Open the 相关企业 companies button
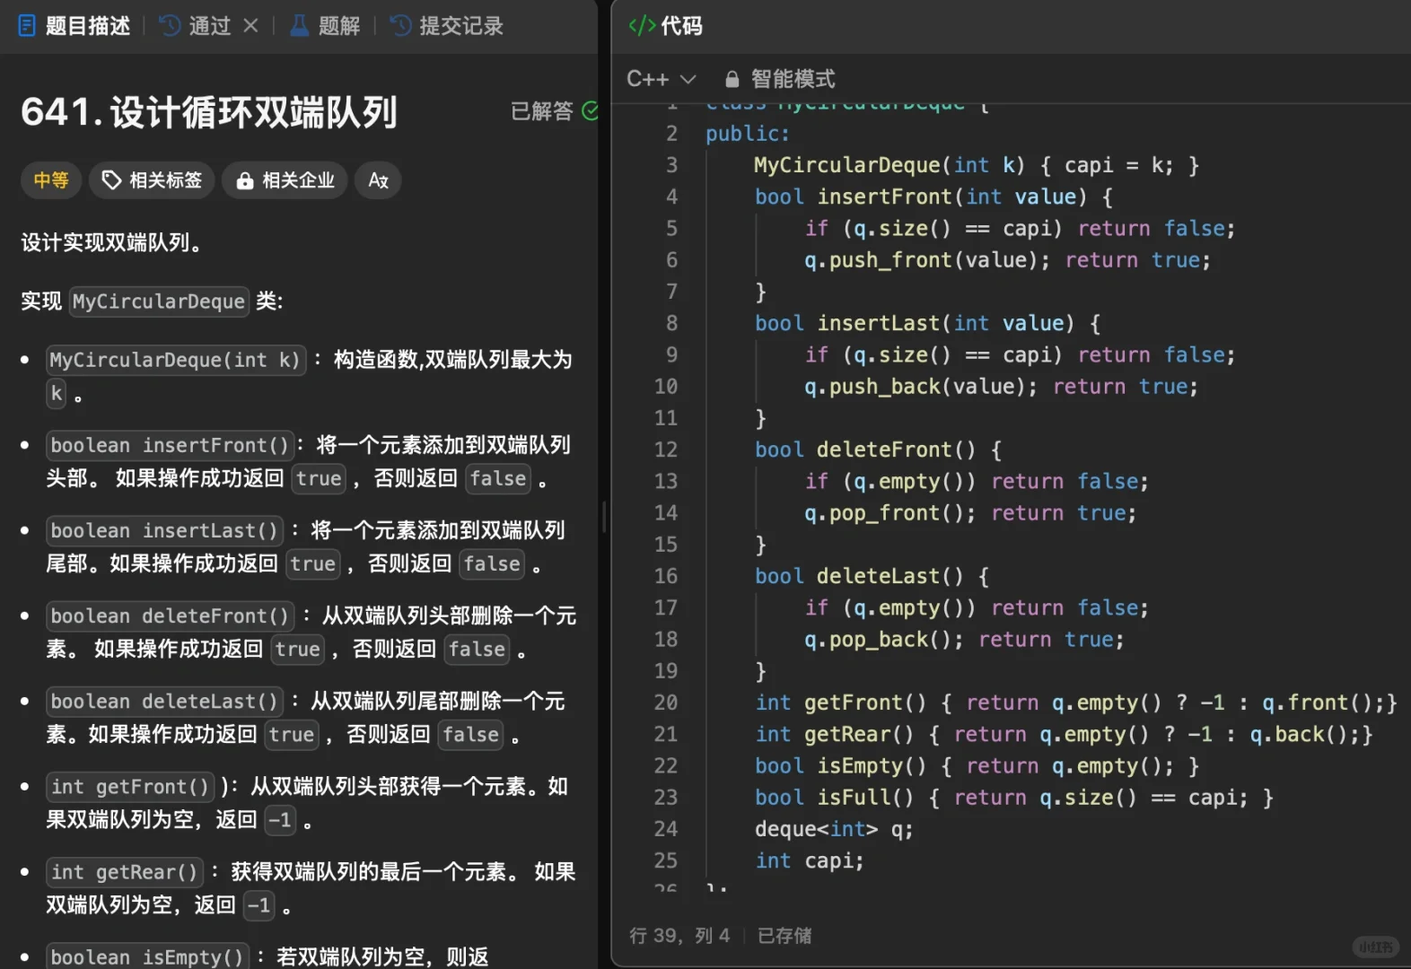 285,180
